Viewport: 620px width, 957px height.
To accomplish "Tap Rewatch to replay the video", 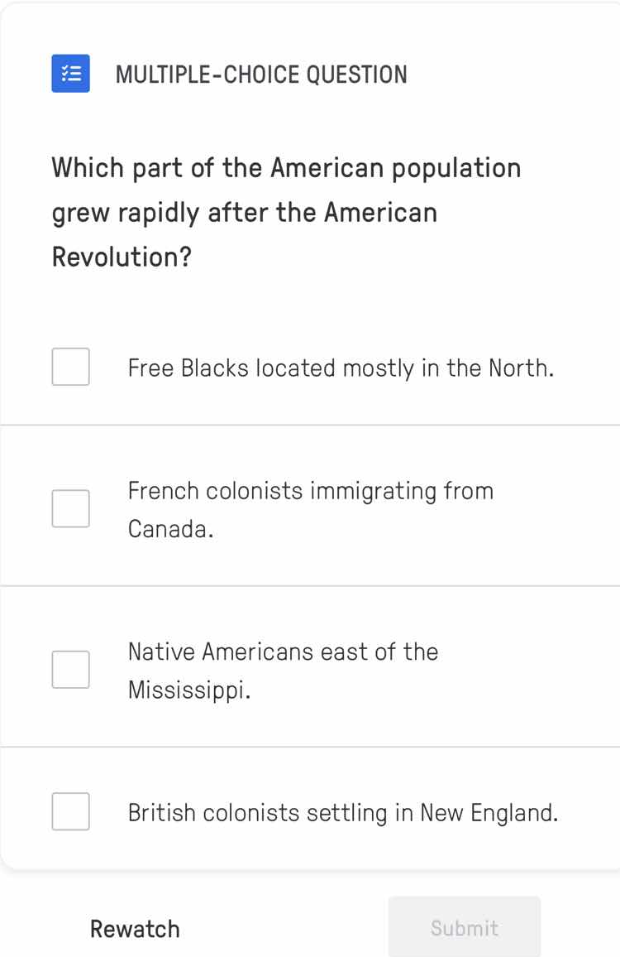I will coord(136,928).
